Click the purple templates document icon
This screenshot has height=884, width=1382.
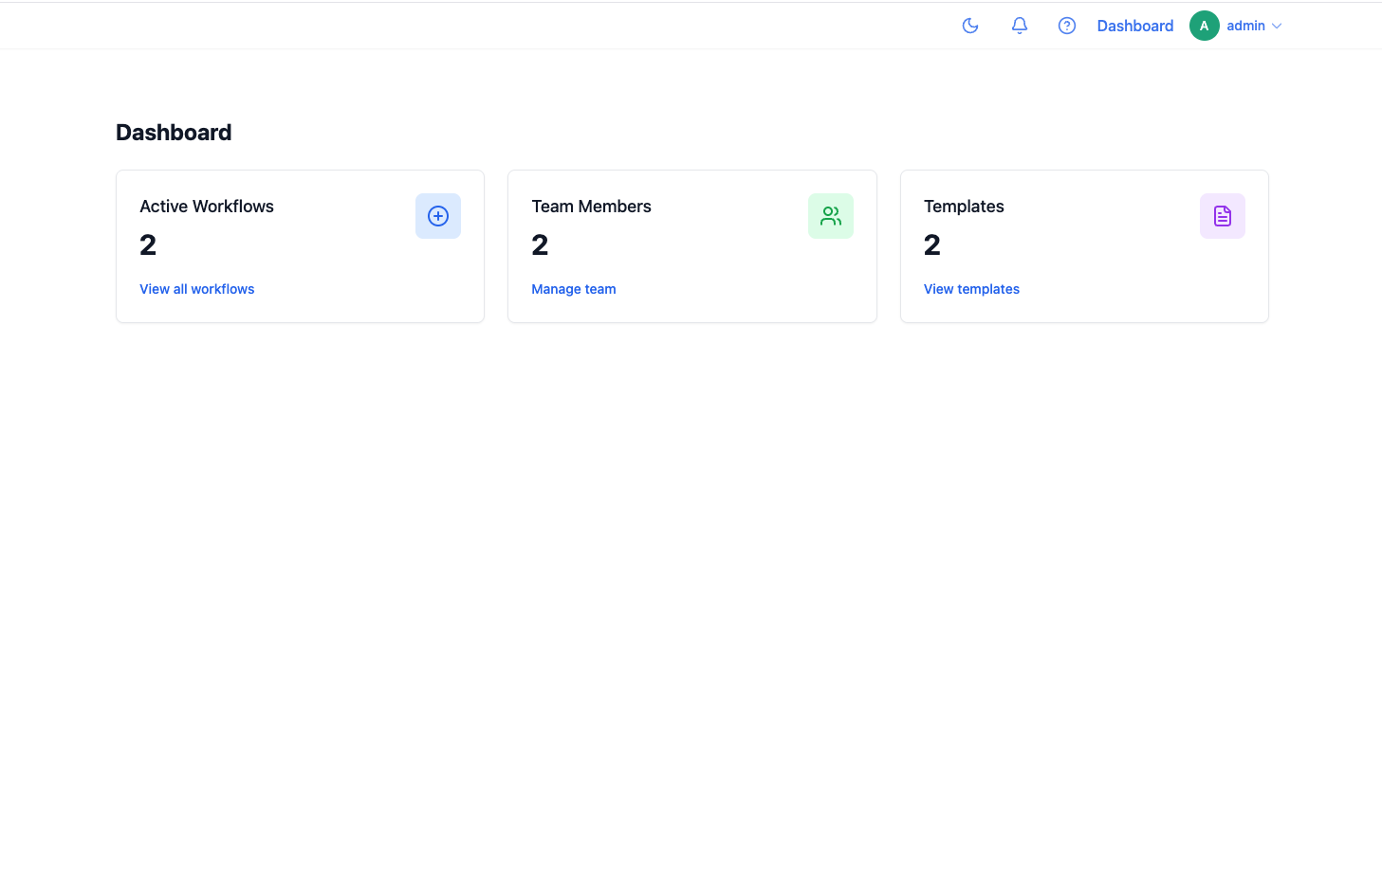[x=1222, y=216]
